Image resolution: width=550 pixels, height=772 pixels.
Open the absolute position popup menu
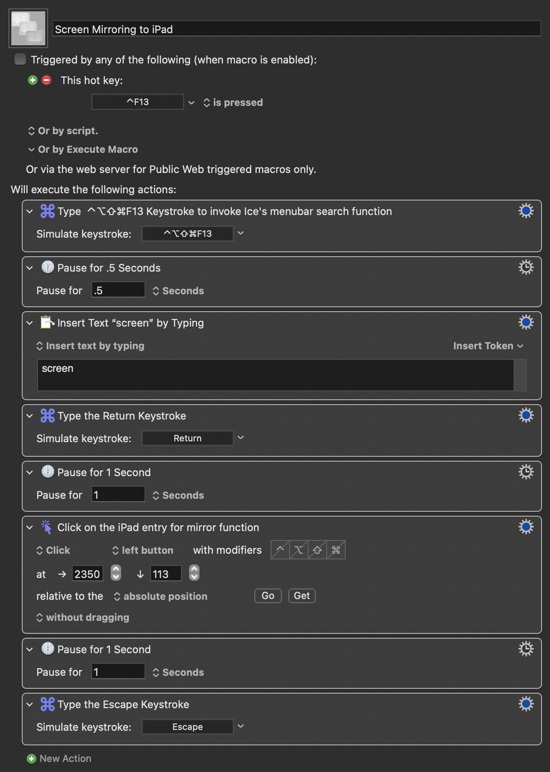point(161,597)
